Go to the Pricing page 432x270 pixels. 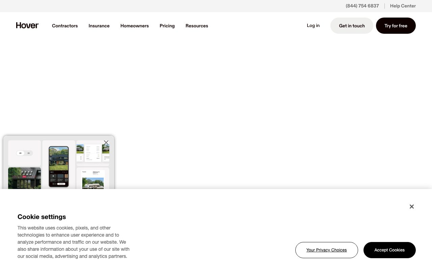click(x=167, y=26)
